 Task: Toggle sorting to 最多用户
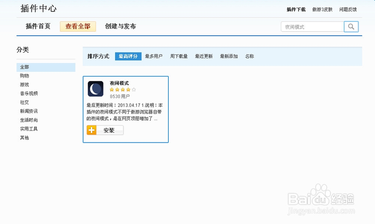[154, 56]
